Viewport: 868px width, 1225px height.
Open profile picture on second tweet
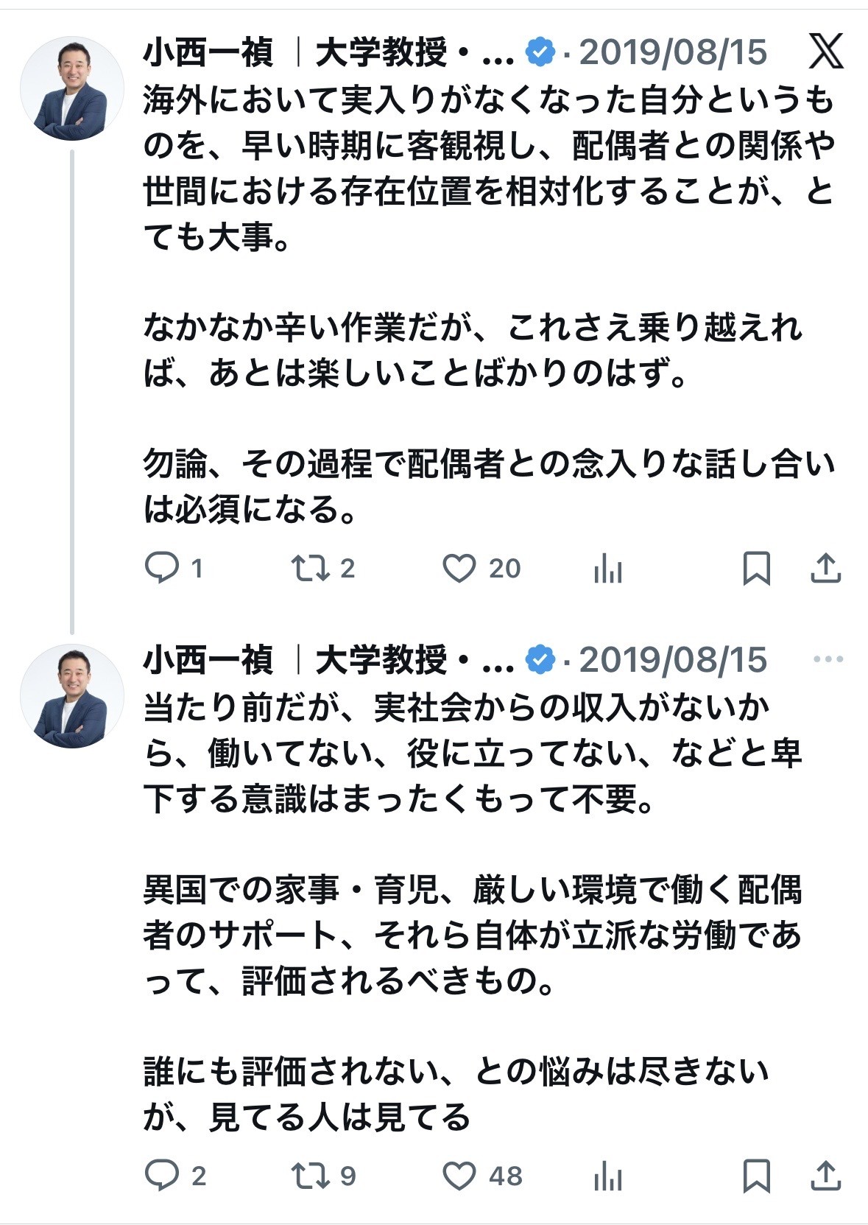click(x=71, y=696)
